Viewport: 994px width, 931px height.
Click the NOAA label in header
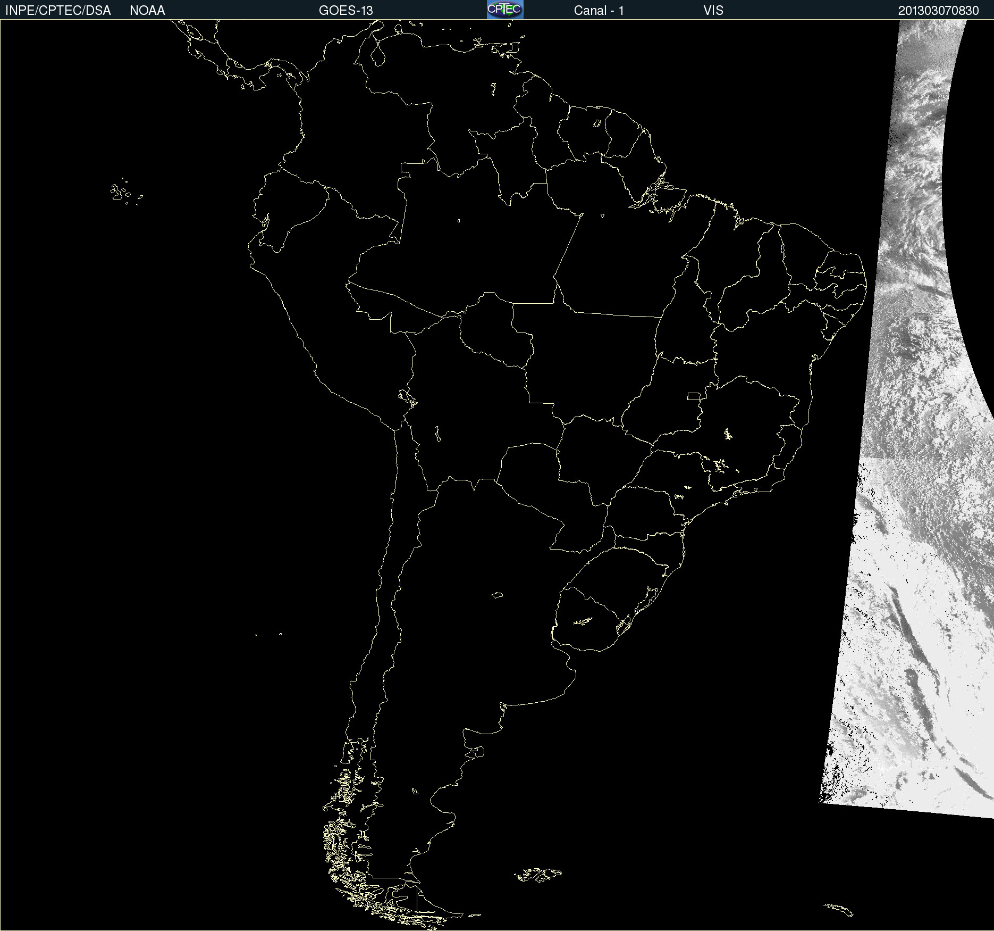coord(147,11)
